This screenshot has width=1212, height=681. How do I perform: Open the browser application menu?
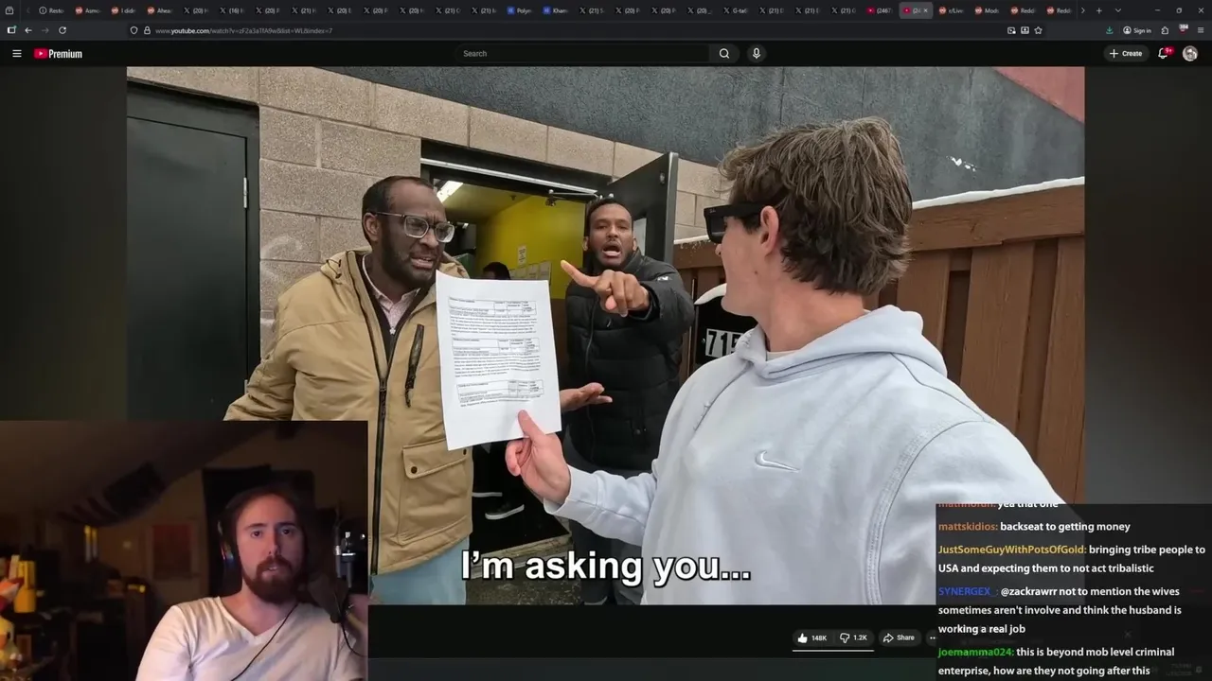click(1200, 30)
